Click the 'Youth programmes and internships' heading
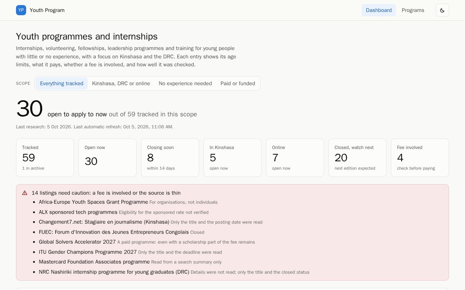The width and height of the screenshot is (465, 290). [87, 37]
